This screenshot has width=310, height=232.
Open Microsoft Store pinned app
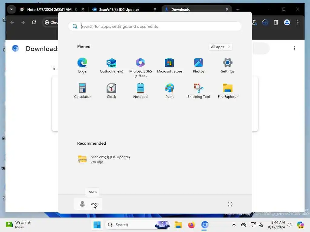pyautogui.click(x=170, y=66)
